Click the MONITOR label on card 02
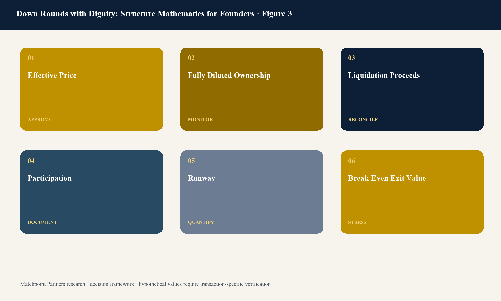The width and height of the screenshot is (501, 301). pos(200,120)
